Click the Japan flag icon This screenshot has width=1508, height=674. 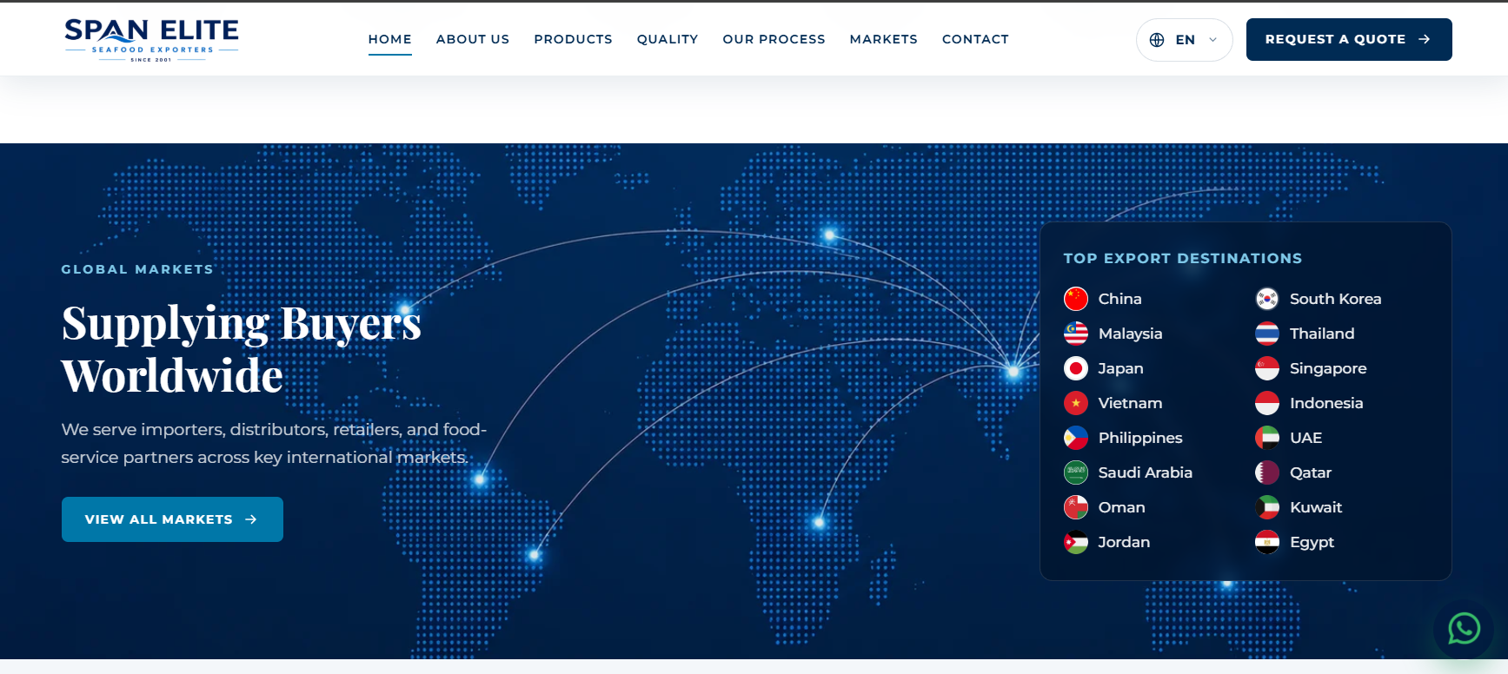(x=1076, y=368)
